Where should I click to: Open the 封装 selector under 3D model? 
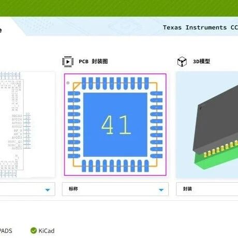point(207,189)
